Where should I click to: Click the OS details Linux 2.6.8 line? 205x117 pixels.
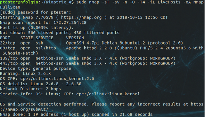(41, 84)
